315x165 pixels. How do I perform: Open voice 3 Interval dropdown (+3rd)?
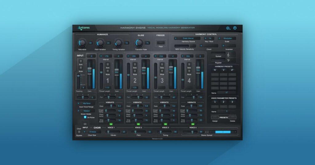(x=160, y=56)
